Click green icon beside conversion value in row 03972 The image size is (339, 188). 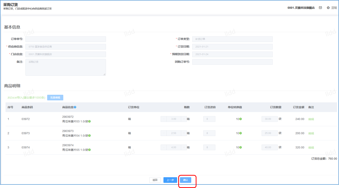point(241,119)
